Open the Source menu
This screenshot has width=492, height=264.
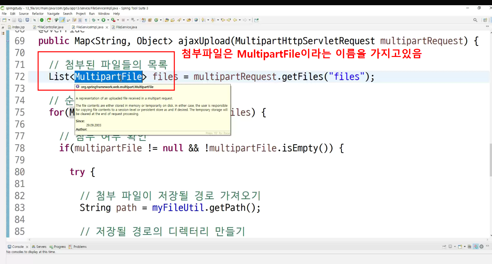(23, 14)
